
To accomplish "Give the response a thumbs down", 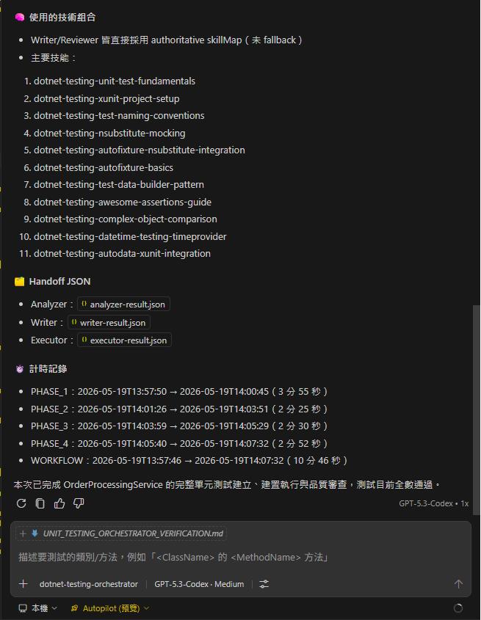I will (x=79, y=503).
